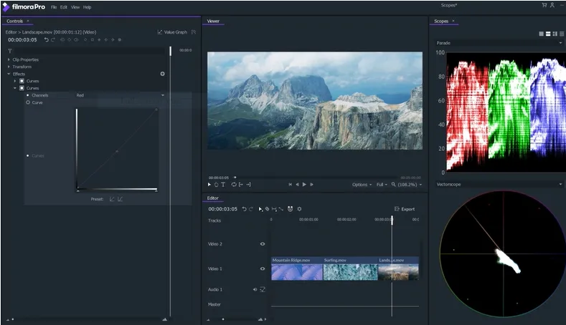566x325 pixels.
Task: Set in point icon in Viewer
Action: coord(241,185)
